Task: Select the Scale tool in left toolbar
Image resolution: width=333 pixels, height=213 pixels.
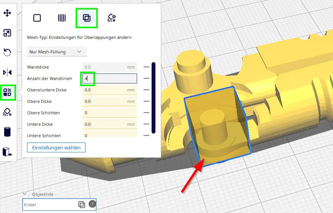Action: tap(7, 33)
